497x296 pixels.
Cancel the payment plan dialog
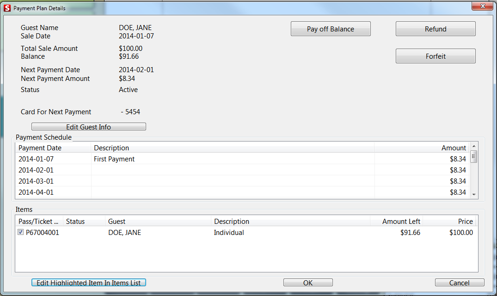click(x=460, y=283)
